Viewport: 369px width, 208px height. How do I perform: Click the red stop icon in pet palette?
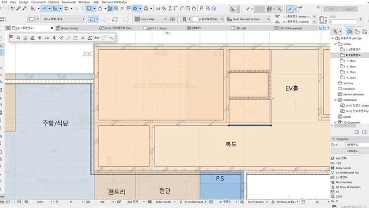[11, 37]
